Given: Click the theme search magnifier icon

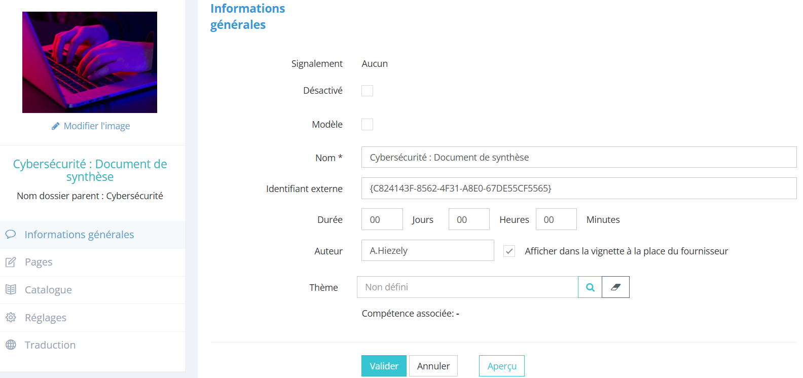Looking at the screenshot, I should click(x=590, y=287).
